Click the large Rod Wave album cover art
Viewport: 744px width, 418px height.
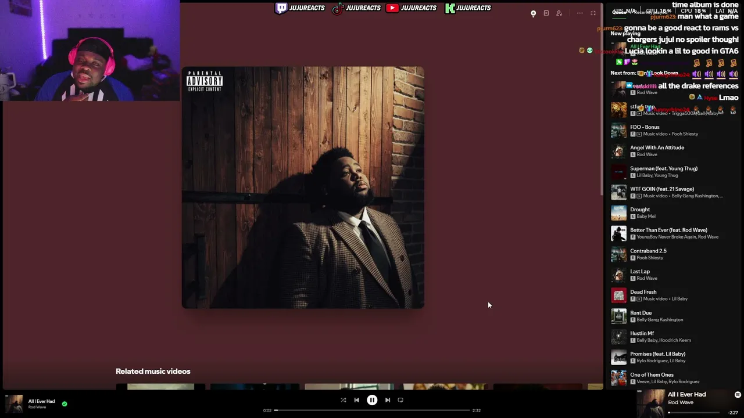[303, 188]
